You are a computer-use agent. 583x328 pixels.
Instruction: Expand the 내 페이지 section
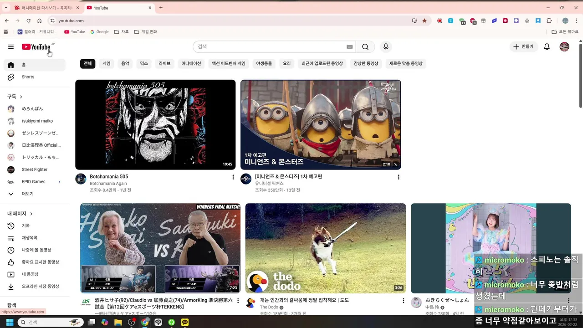tap(20, 214)
